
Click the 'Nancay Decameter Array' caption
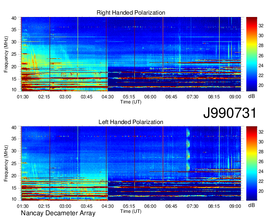click(x=58, y=213)
